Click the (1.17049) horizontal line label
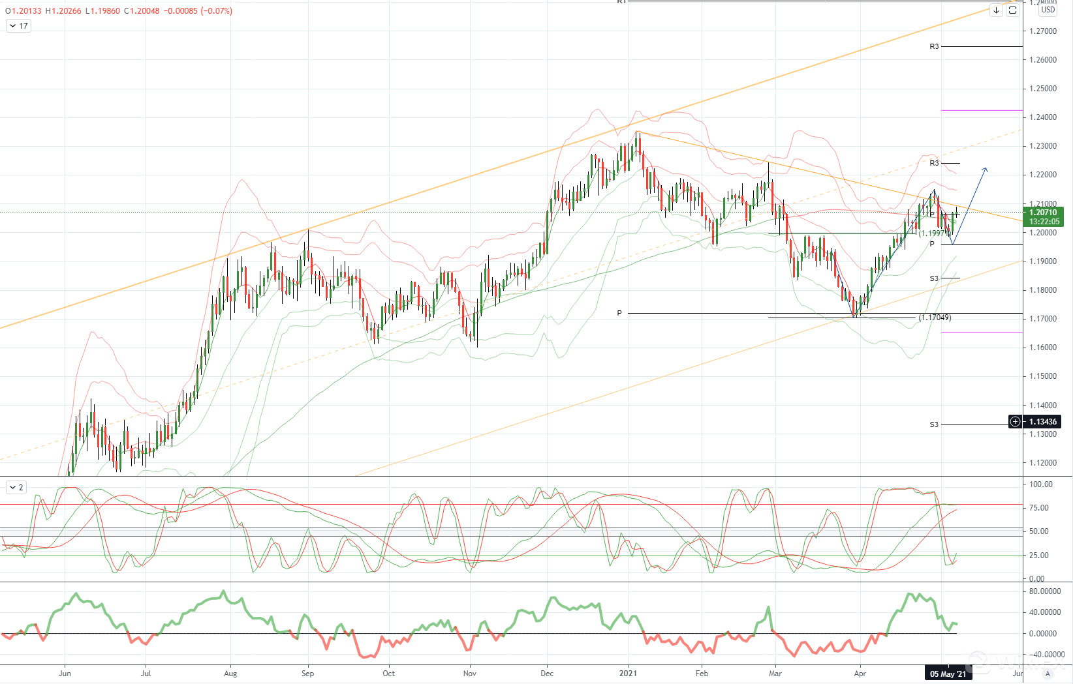The width and height of the screenshot is (1073, 684). pos(935,318)
